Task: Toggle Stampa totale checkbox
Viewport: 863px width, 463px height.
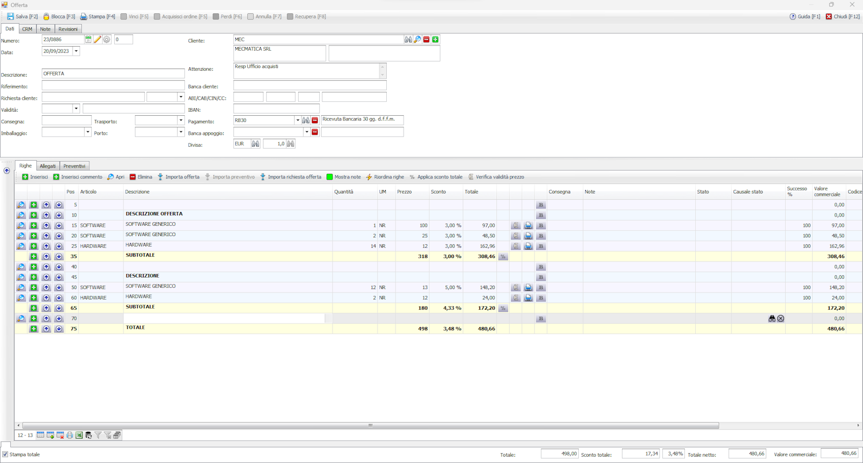Action: (5, 454)
